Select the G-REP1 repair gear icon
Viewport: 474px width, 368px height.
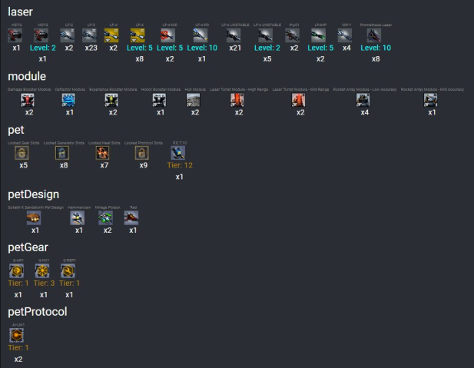(68, 270)
